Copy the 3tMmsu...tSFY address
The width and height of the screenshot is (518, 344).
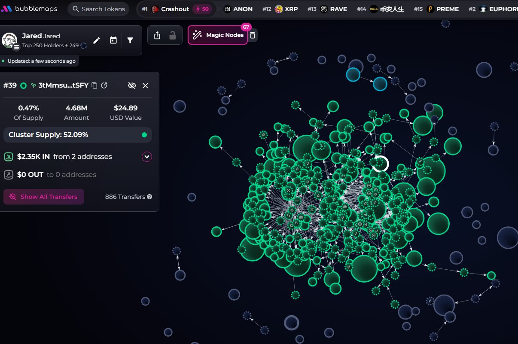click(94, 85)
